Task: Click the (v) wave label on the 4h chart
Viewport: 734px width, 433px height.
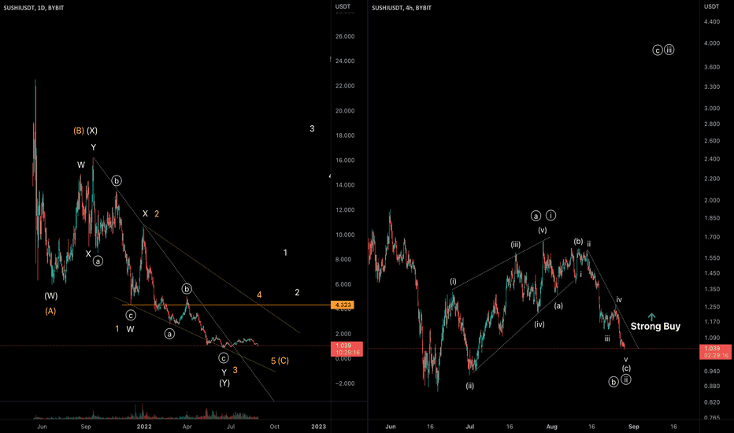Action: pyautogui.click(x=542, y=230)
